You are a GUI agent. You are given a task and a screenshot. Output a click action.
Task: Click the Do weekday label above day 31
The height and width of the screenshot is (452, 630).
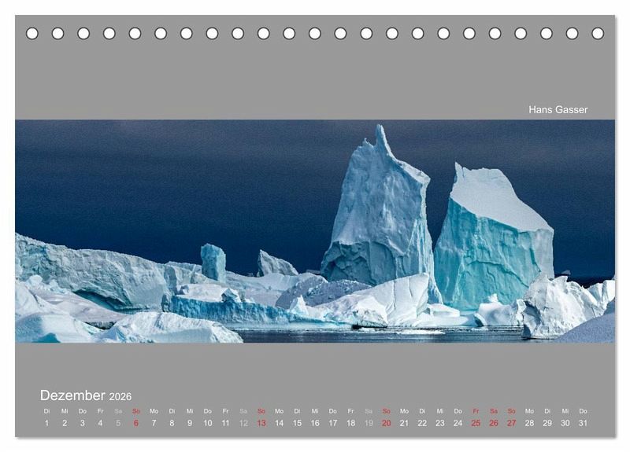click(583, 411)
